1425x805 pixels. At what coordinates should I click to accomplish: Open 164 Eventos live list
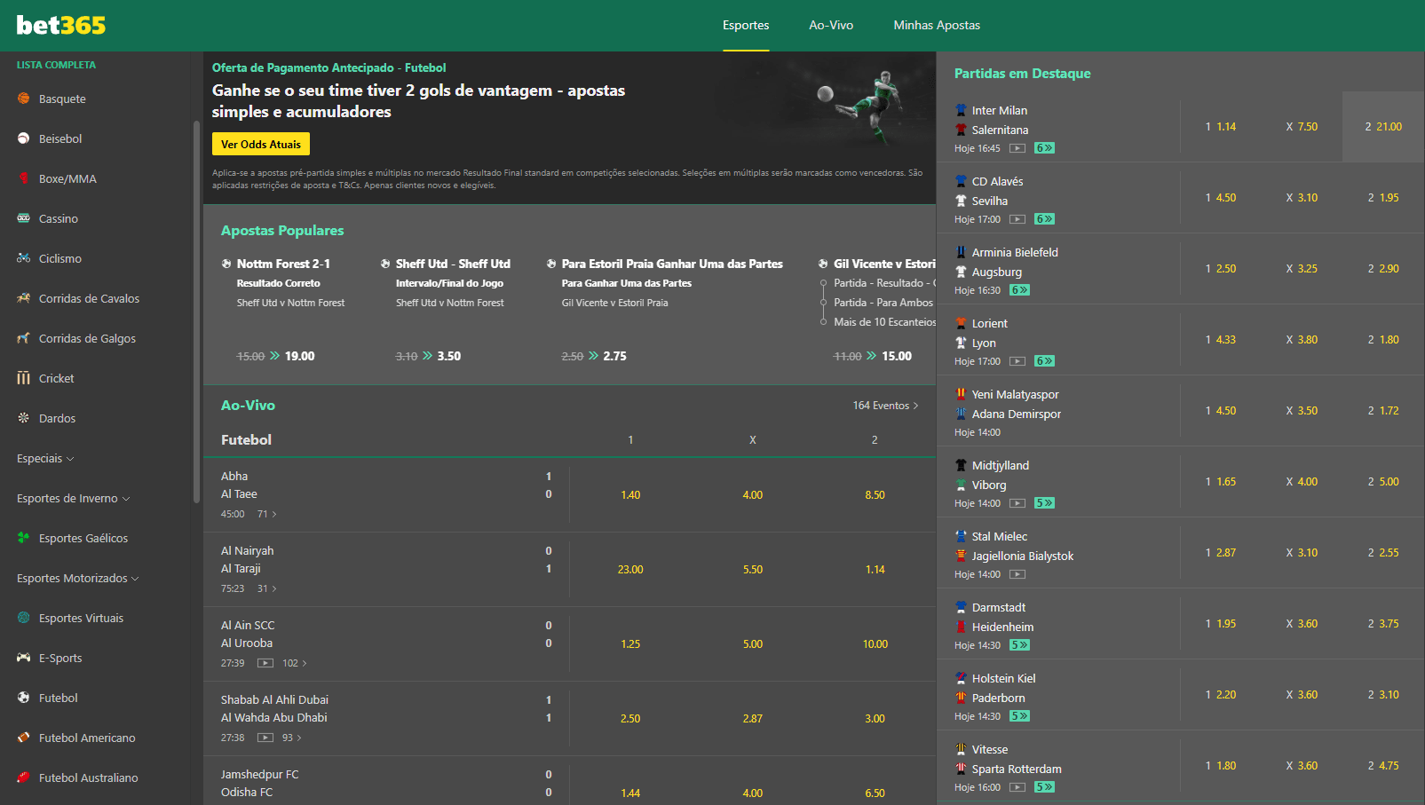[x=885, y=406]
